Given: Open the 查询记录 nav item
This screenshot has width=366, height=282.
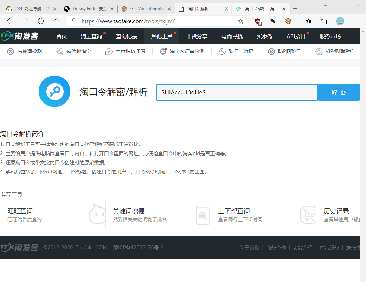Looking at the screenshot, I should [x=127, y=37].
